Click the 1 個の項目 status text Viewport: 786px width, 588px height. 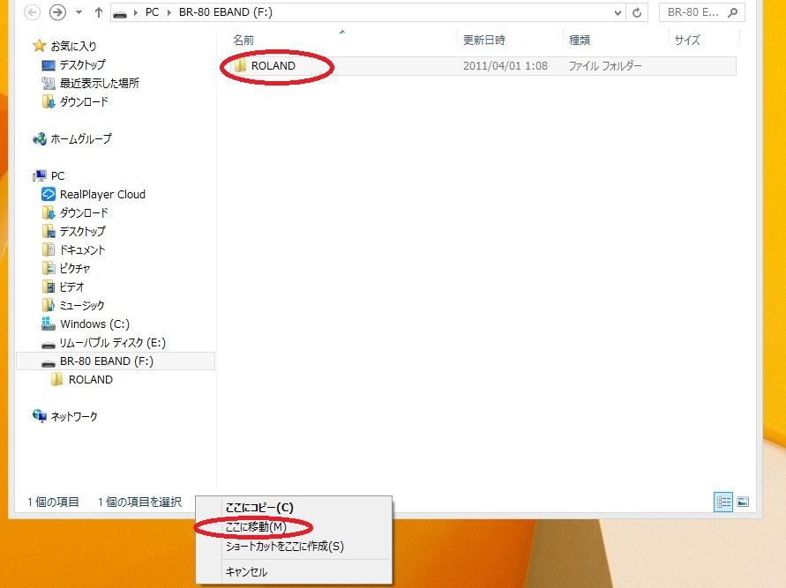pyautogui.click(x=53, y=502)
